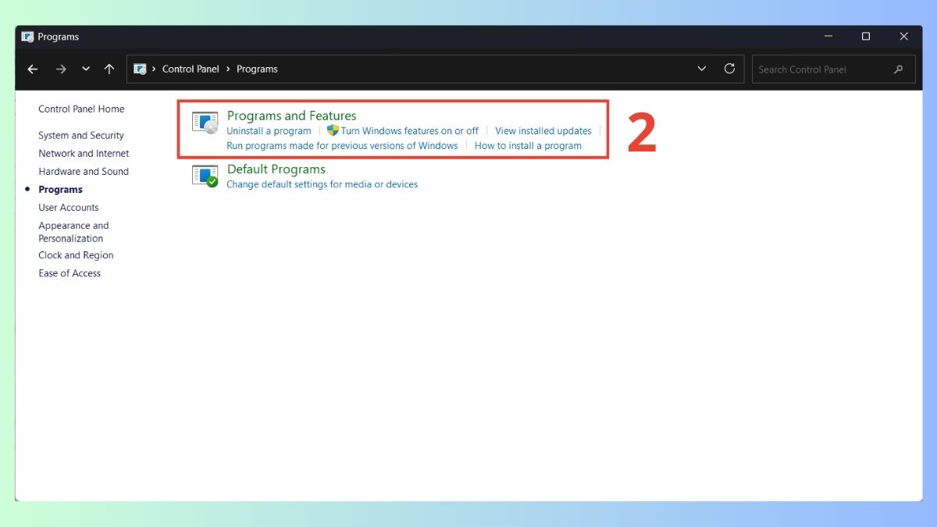Go up one level with the up arrow
The image size is (937, 527).
click(x=109, y=69)
